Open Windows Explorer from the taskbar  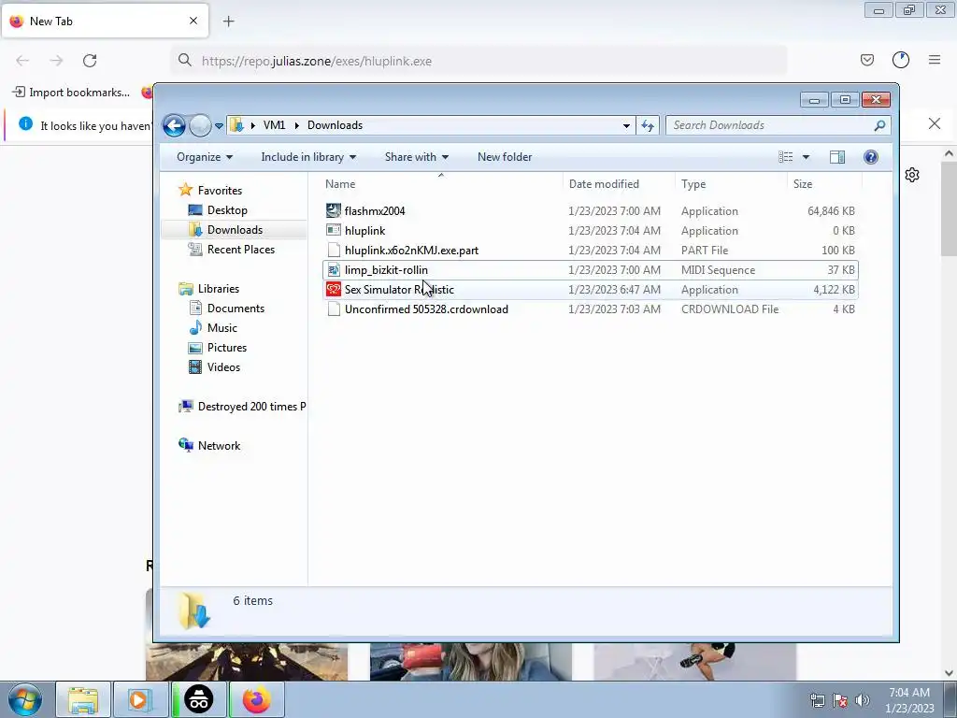point(83,699)
